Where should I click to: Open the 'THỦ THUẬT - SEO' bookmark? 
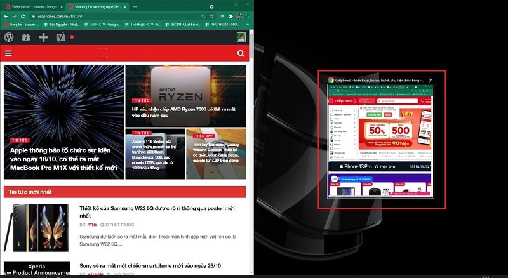(x=223, y=25)
